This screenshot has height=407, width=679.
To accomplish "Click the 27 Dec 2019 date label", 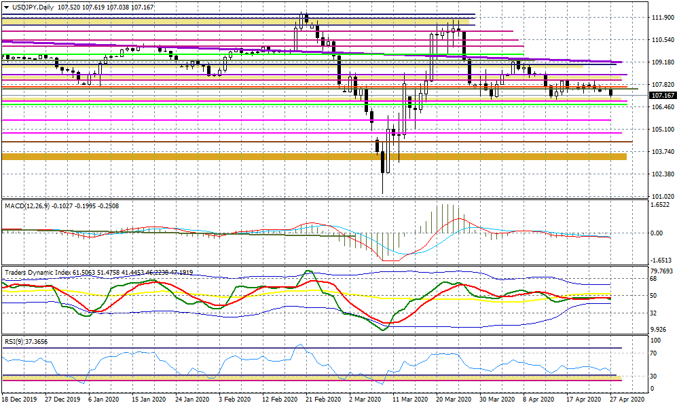I will tap(62, 400).
